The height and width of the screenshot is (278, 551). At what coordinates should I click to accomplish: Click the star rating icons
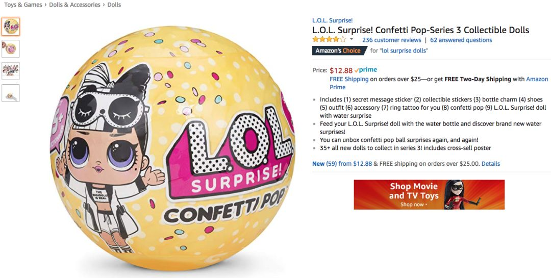pyautogui.click(x=329, y=39)
